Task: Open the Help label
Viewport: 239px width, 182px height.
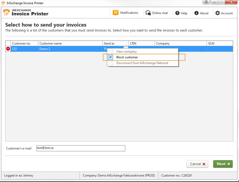Action: tap(184, 13)
